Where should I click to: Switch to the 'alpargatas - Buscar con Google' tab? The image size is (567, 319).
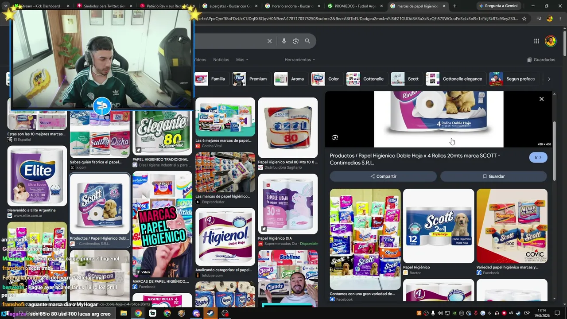pyautogui.click(x=230, y=6)
